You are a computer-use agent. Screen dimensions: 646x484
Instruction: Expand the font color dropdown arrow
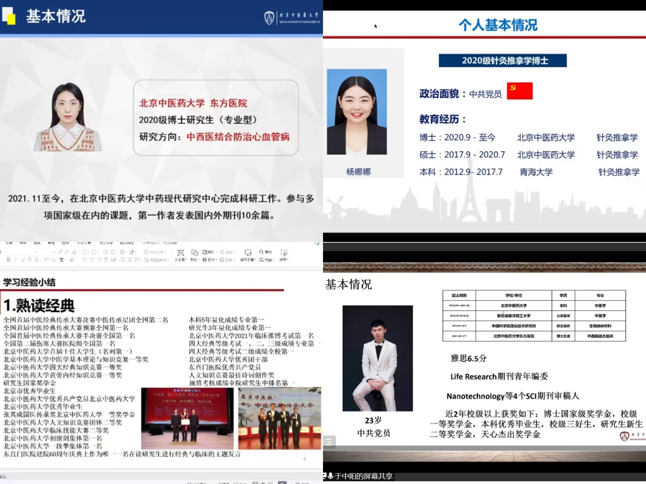coord(40,259)
